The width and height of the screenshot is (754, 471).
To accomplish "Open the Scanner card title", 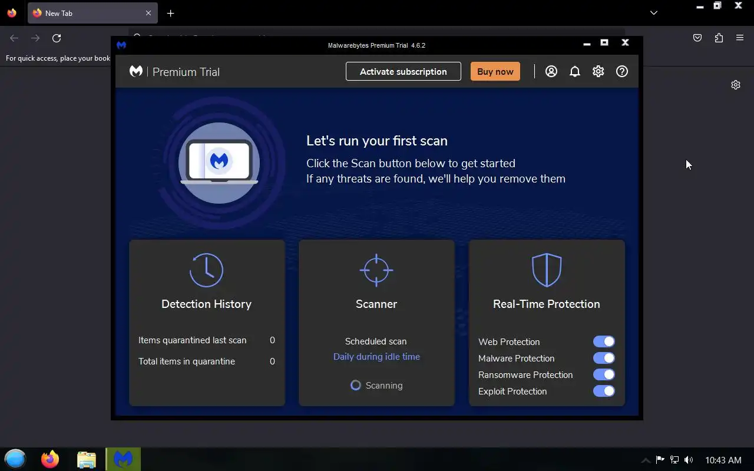I will (x=376, y=304).
